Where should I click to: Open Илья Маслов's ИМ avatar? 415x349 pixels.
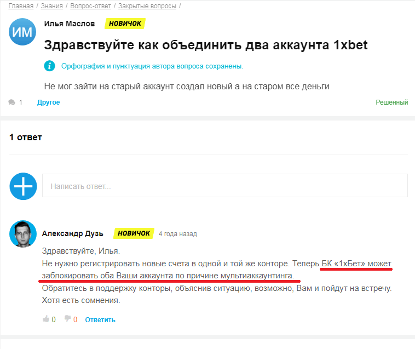22,32
